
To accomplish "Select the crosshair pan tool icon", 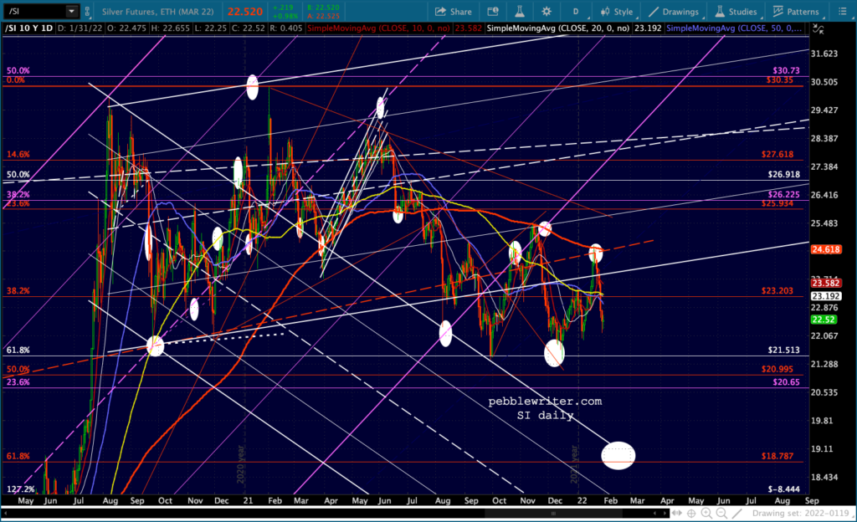I will 691,513.
